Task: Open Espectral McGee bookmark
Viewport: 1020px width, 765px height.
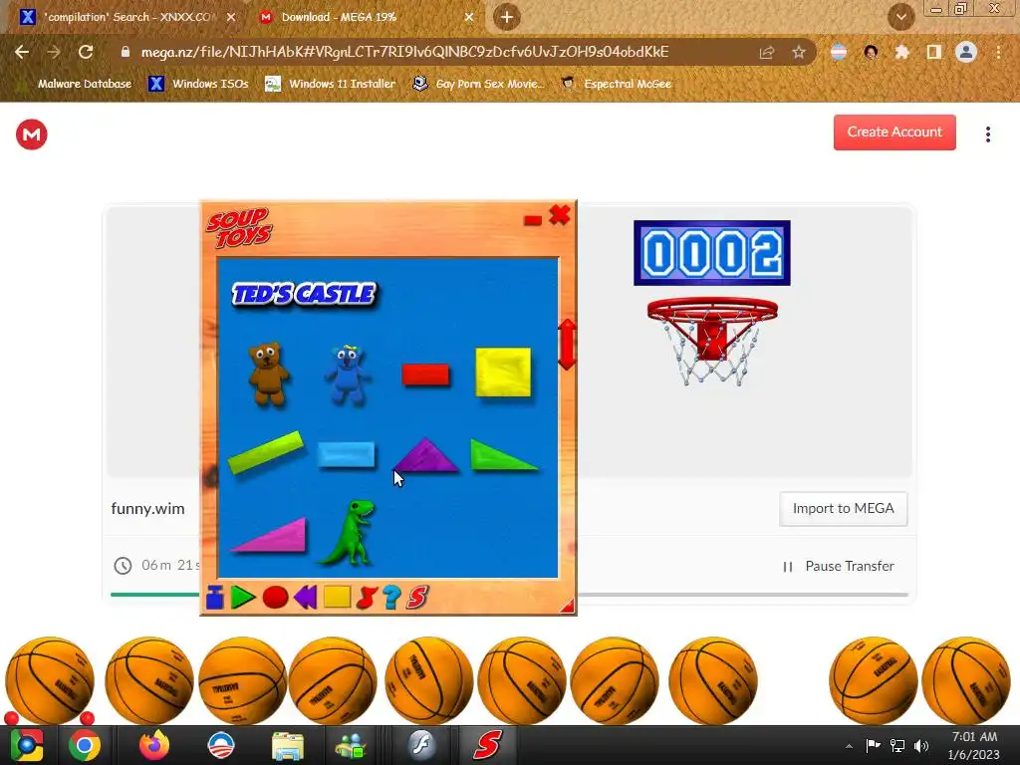Action: tap(616, 84)
